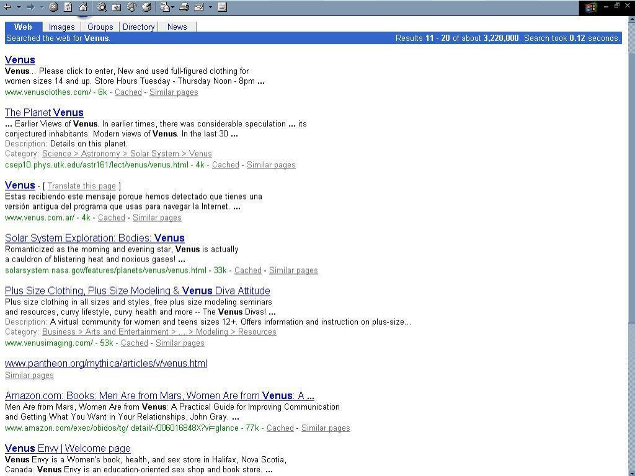Image resolution: width=635 pixels, height=476 pixels.
Task: Open Cached link for www.venusimaging.com
Action: click(135, 343)
